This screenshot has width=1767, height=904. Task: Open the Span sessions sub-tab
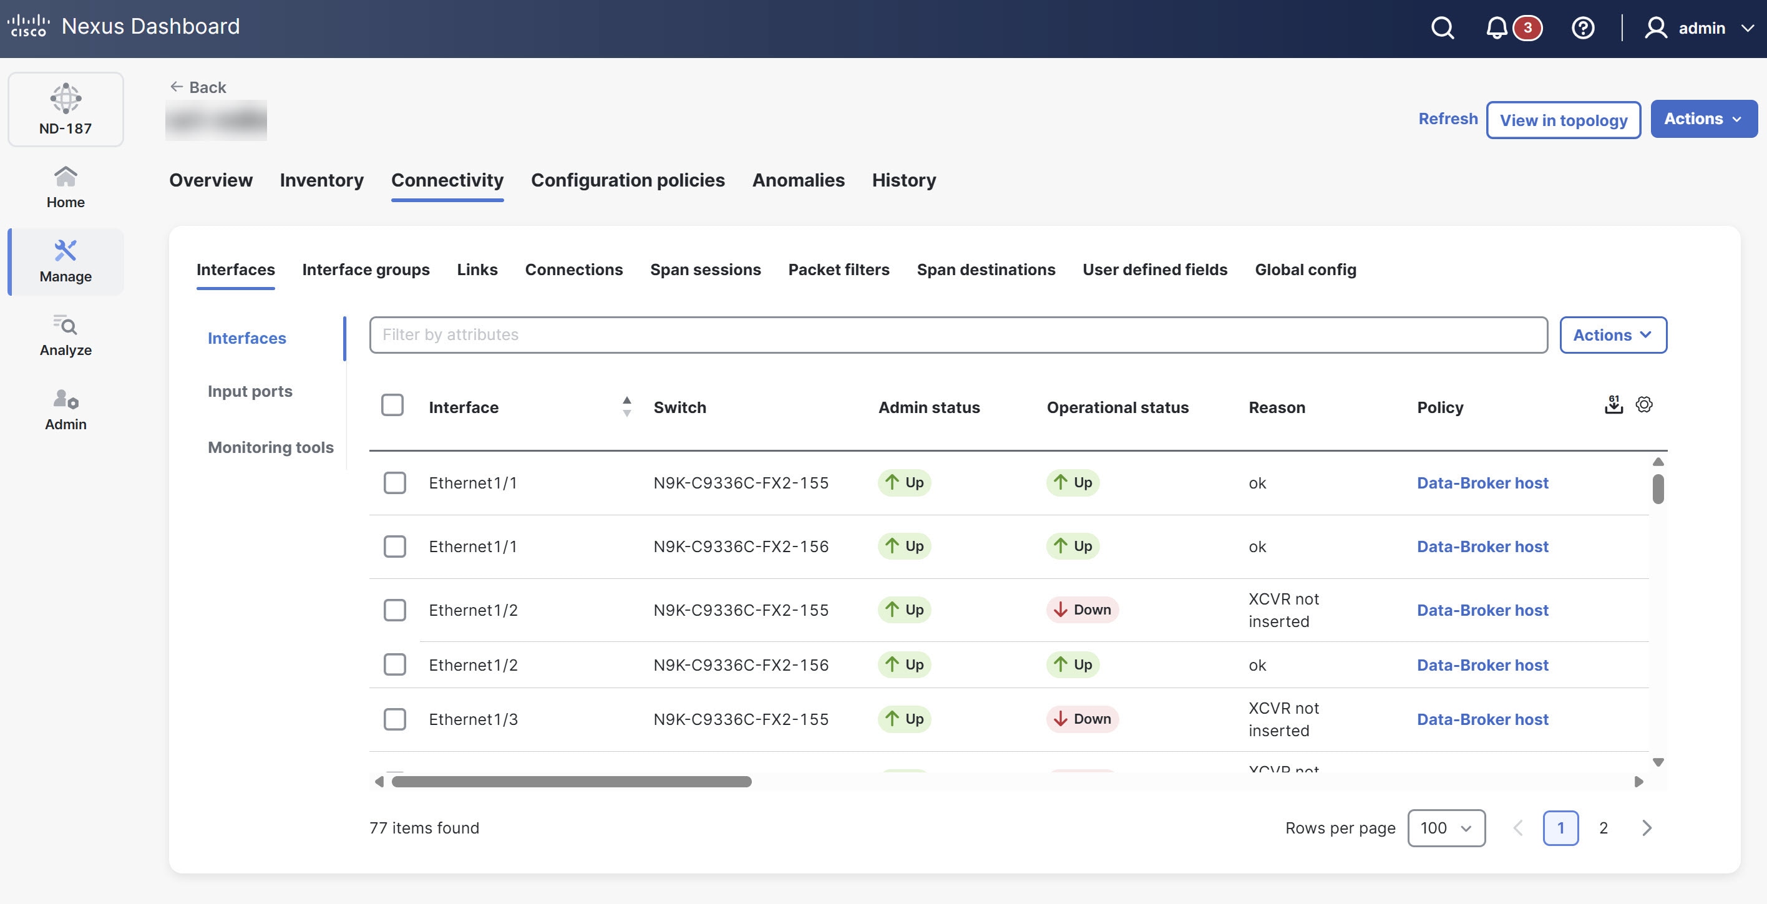tap(705, 270)
